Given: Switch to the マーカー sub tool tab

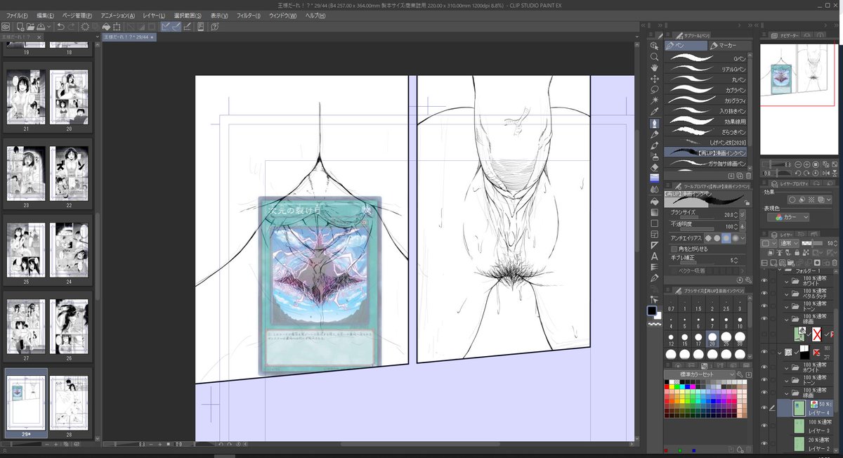Looking at the screenshot, I should click(x=729, y=46).
